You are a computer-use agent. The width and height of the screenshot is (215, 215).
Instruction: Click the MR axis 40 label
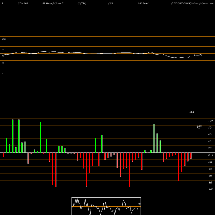pyautogui.click(x=209, y=141)
